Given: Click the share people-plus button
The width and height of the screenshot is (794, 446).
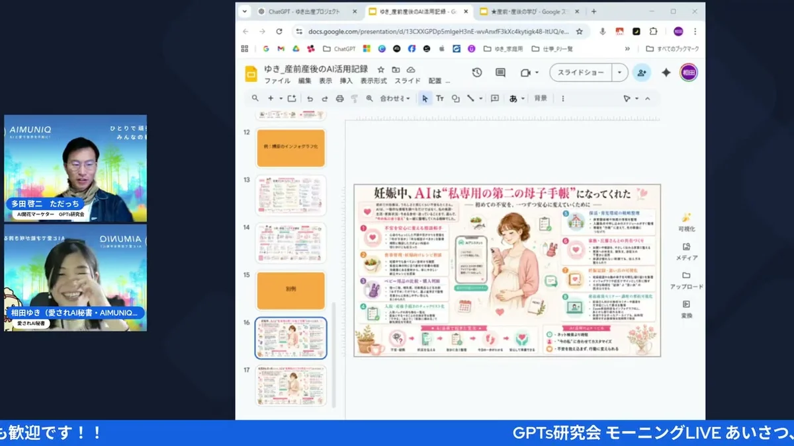Looking at the screenshot, I should pos(641,73).
